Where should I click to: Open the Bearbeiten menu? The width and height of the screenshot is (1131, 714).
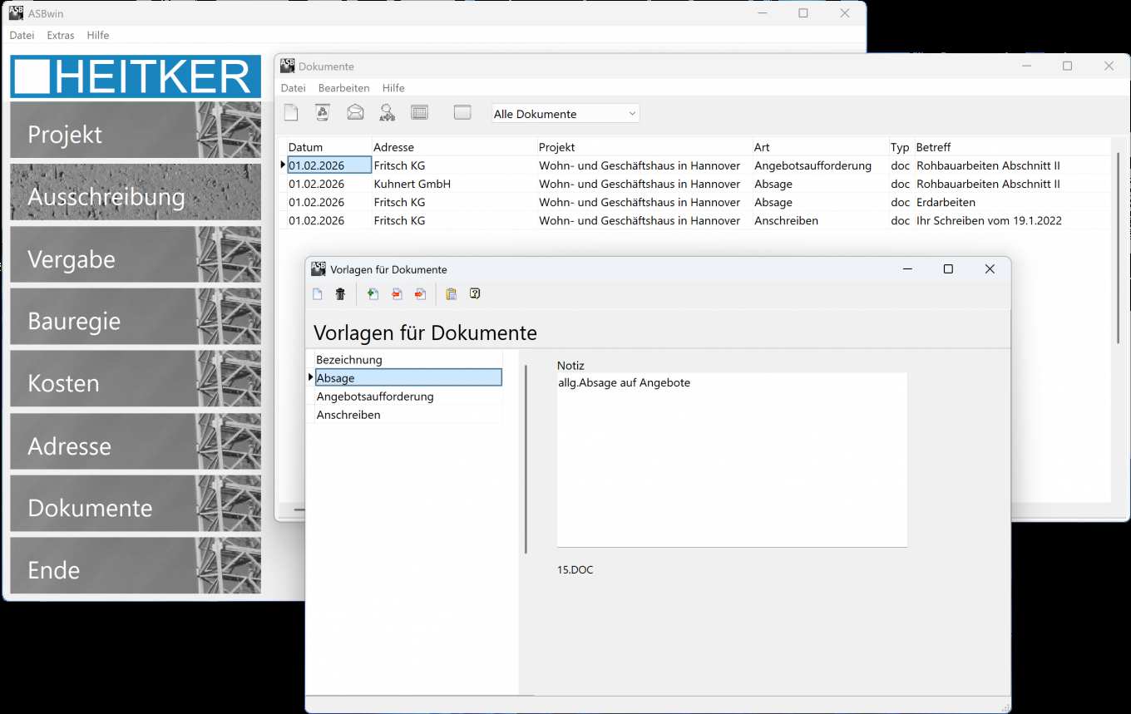tap(343, 88)
